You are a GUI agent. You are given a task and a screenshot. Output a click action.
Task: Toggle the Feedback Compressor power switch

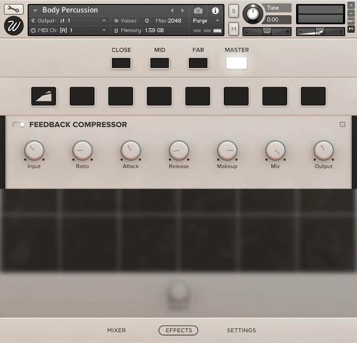(x=19, y=125)
